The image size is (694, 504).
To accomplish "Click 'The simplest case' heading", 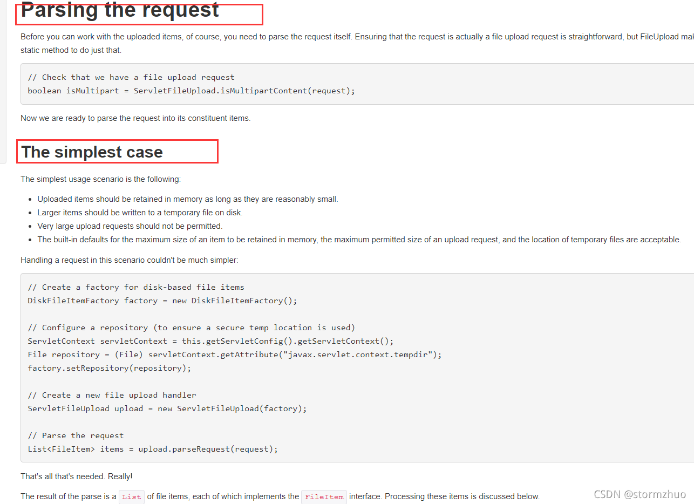I will click(x=92, y=152).
